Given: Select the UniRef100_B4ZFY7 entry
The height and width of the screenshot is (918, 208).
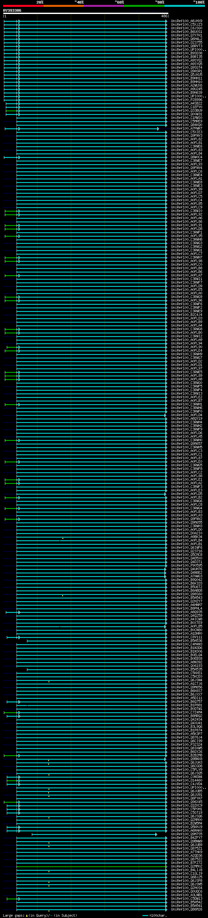Looking at the screenshot, I should (x=187, y=838).
